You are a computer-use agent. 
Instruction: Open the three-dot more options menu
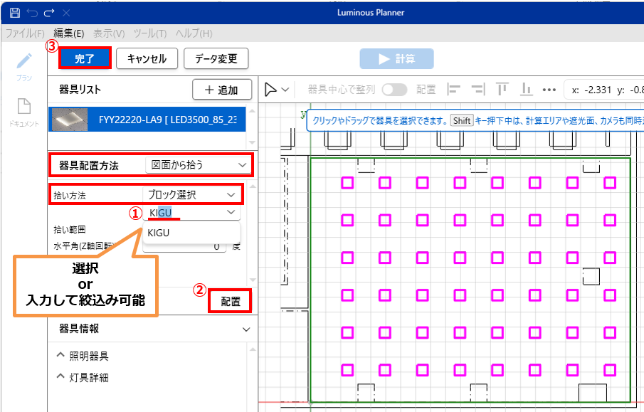click(549, 90)
